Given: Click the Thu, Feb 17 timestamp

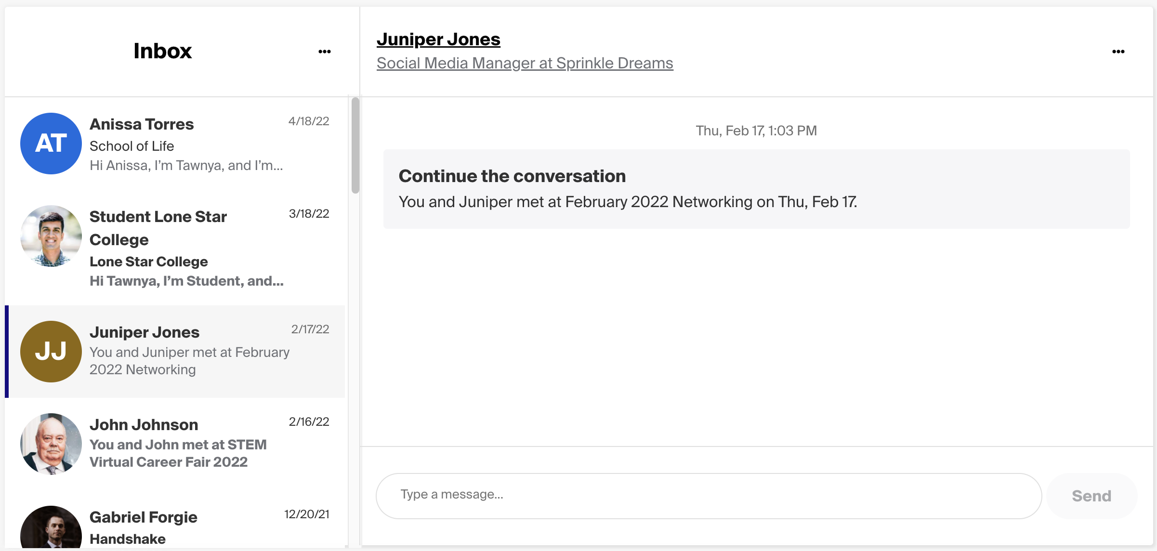Looking at the screenshot, I should [756, 130].
